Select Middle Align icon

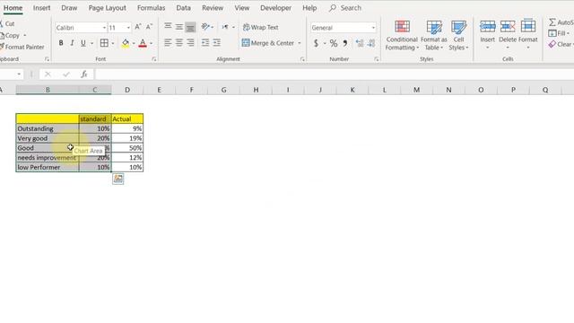pyautogui.click(x=179, y=26)
